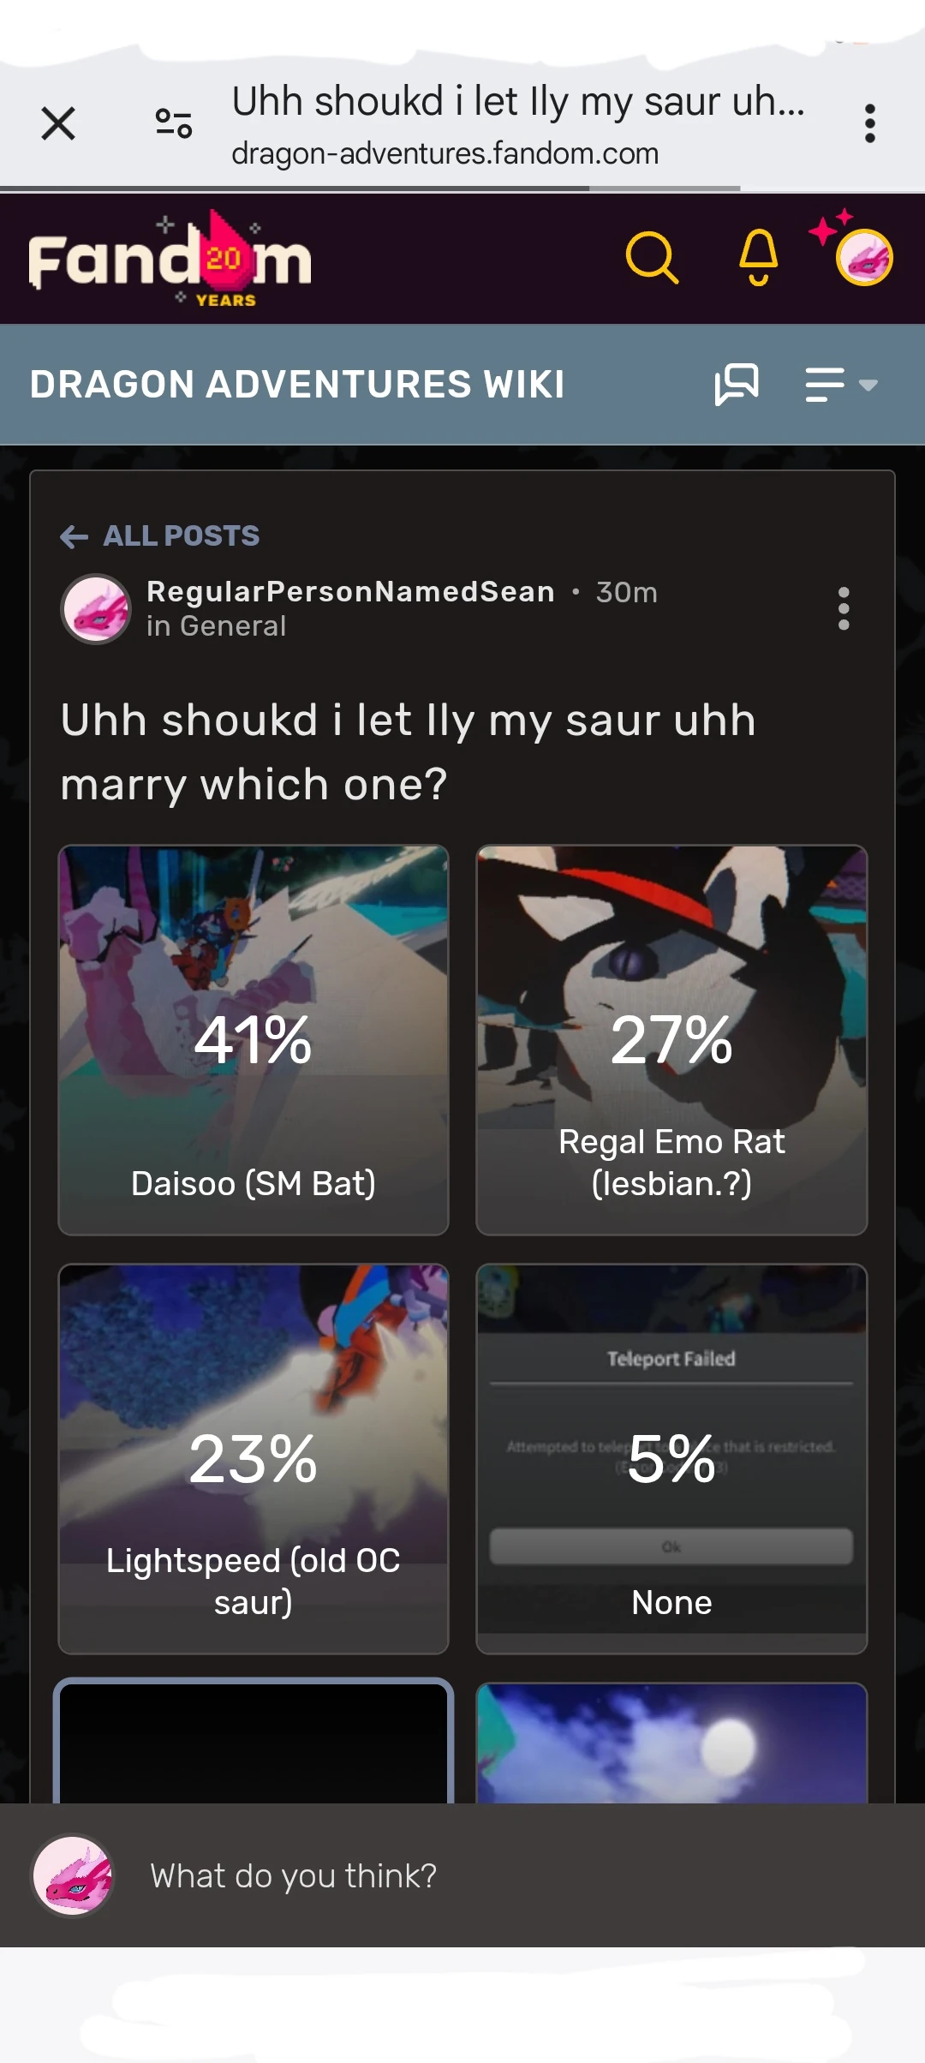Vote for Lightspeed (old OC saur) option

click(x=254, y=1459)
